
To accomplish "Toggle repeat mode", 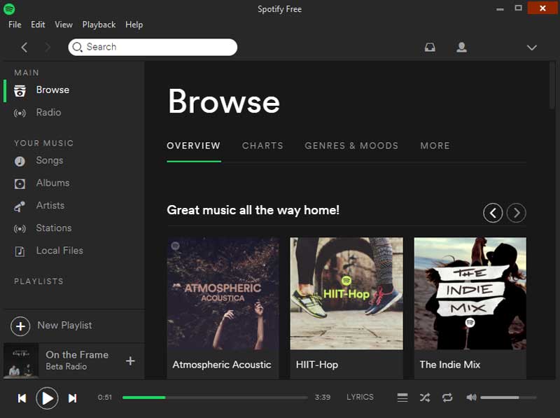I will [447, 397].
